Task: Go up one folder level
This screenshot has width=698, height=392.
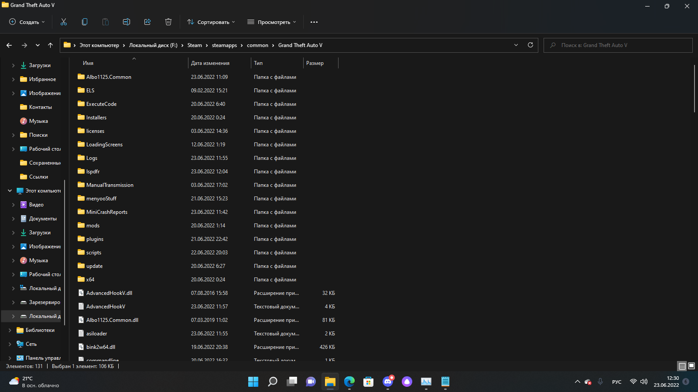Action: click(51, 45)
